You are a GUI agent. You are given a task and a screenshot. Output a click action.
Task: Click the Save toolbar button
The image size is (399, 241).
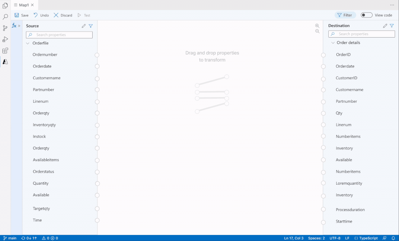click(22, 15)
